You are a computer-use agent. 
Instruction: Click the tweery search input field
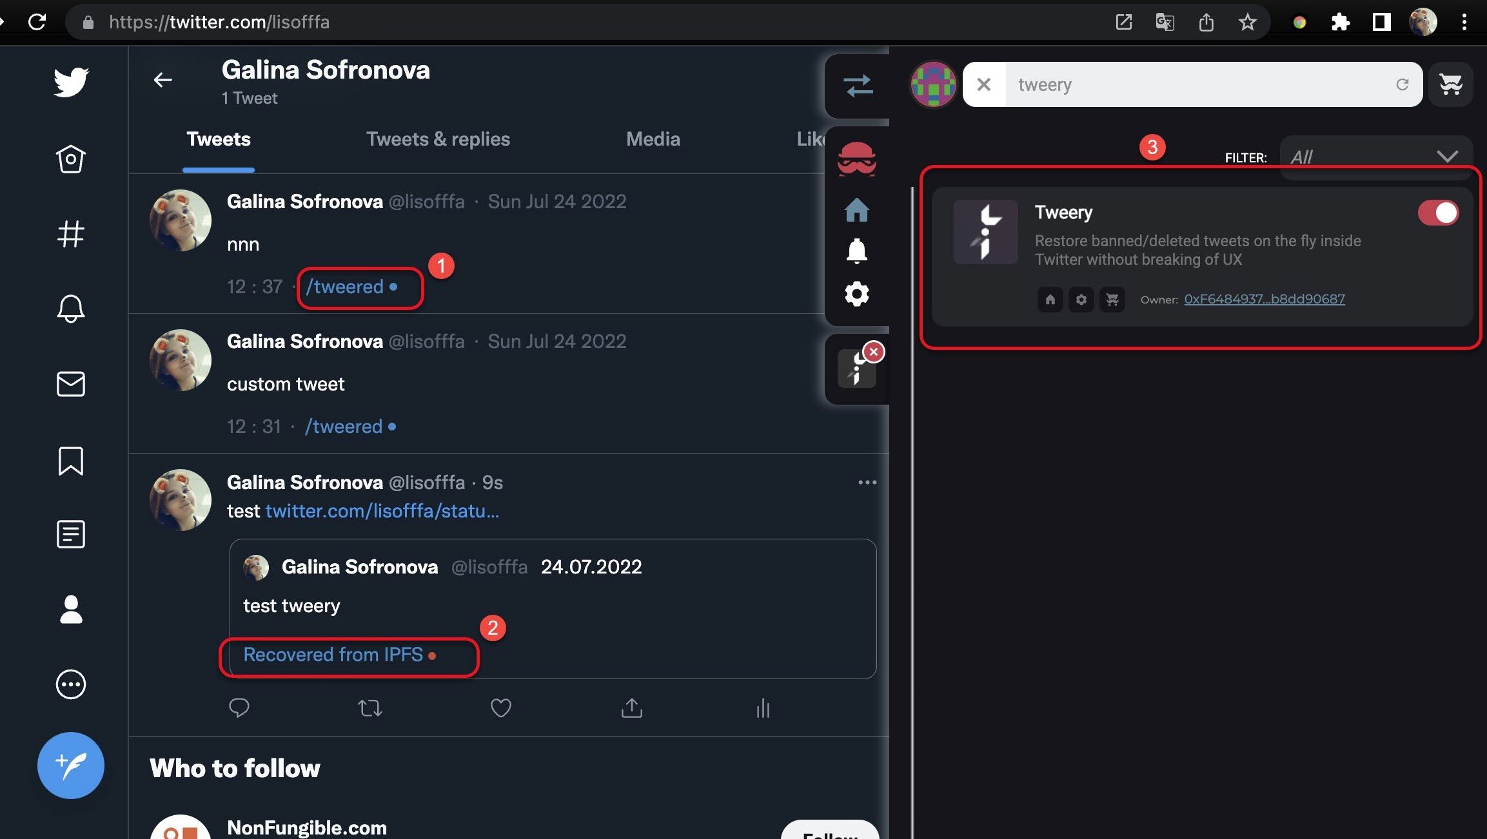[x=1199, y=84]
